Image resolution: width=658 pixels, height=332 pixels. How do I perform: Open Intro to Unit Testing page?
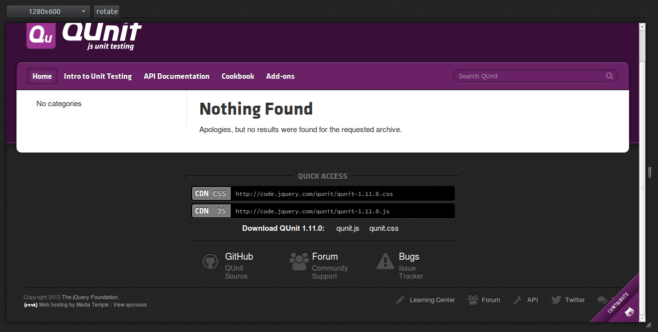click(98, 76)
